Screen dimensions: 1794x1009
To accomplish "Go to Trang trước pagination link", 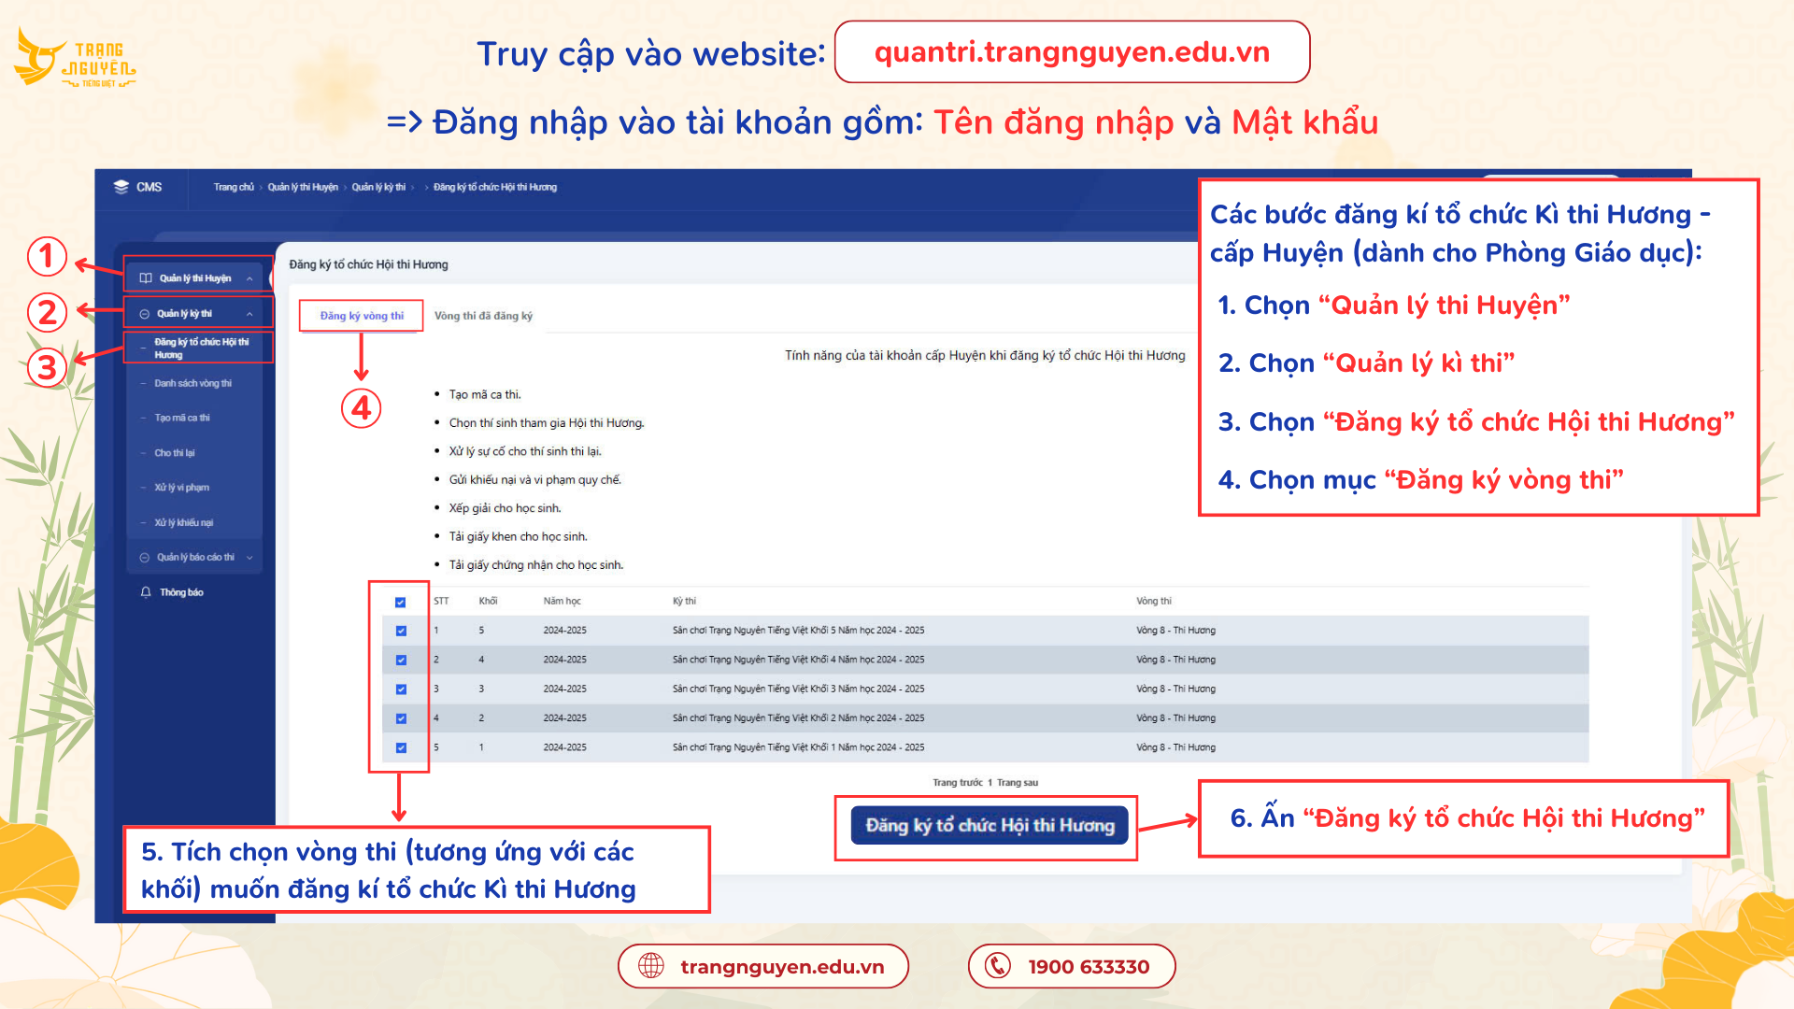I will pyautogui.click(x=957, y=783).
